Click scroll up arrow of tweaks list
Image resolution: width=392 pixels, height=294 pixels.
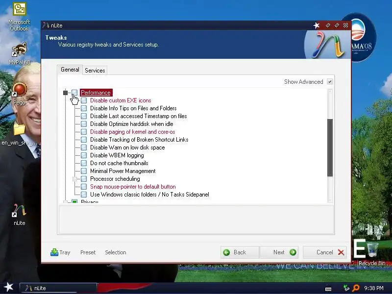(330, 92)
